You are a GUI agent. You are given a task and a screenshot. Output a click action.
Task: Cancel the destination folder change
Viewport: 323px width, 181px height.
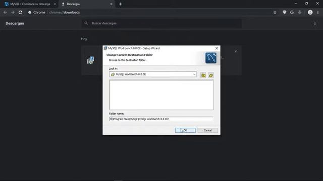click(207, 130)
